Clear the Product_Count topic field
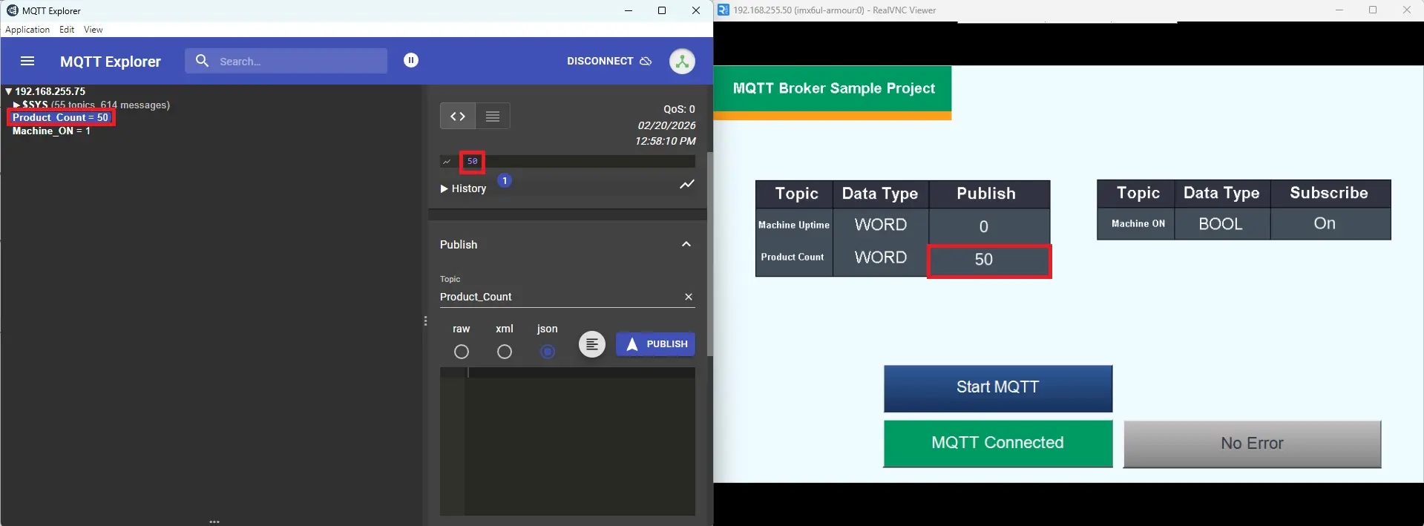Viewport: 1424px width, 526px height. [689, 297]
